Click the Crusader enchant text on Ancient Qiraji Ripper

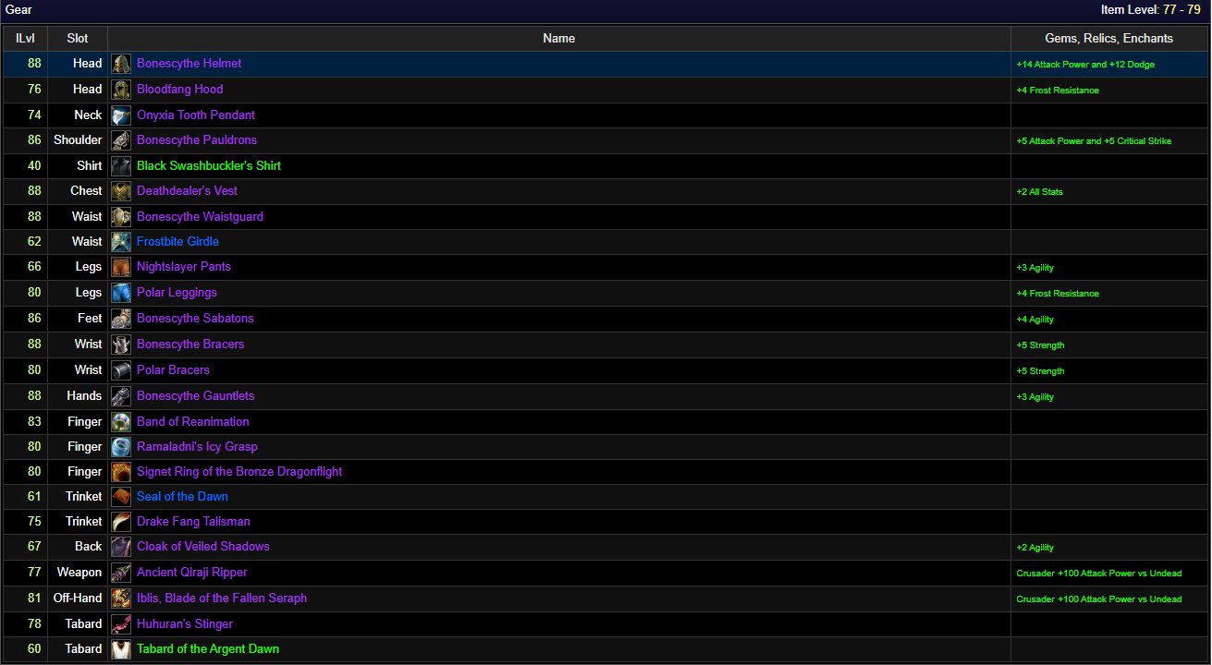1098,574
